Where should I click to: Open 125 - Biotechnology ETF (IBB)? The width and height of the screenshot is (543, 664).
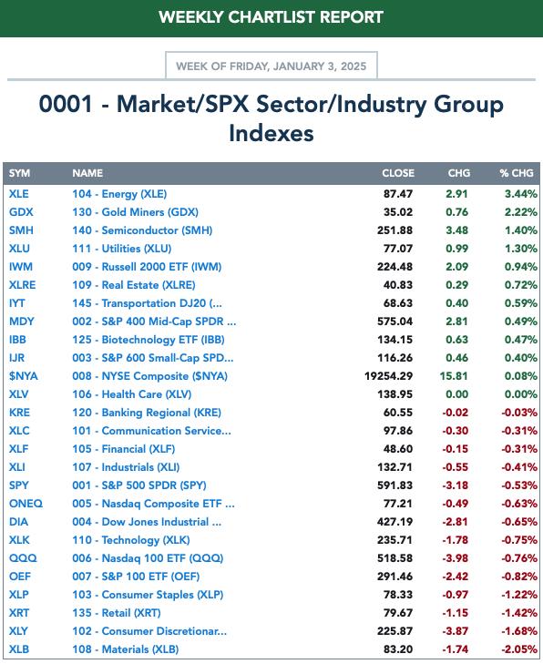[149, 340]
